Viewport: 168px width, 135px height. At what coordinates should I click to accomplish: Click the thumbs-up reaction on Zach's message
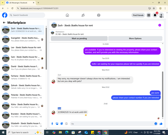(86, 115)
